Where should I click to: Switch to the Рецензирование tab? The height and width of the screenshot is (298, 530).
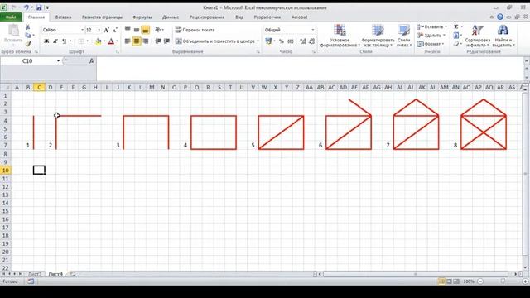(x=207, y=17)
